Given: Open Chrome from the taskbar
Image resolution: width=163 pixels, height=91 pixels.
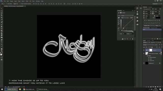Looking at the screenshot, I should point(29,89).
